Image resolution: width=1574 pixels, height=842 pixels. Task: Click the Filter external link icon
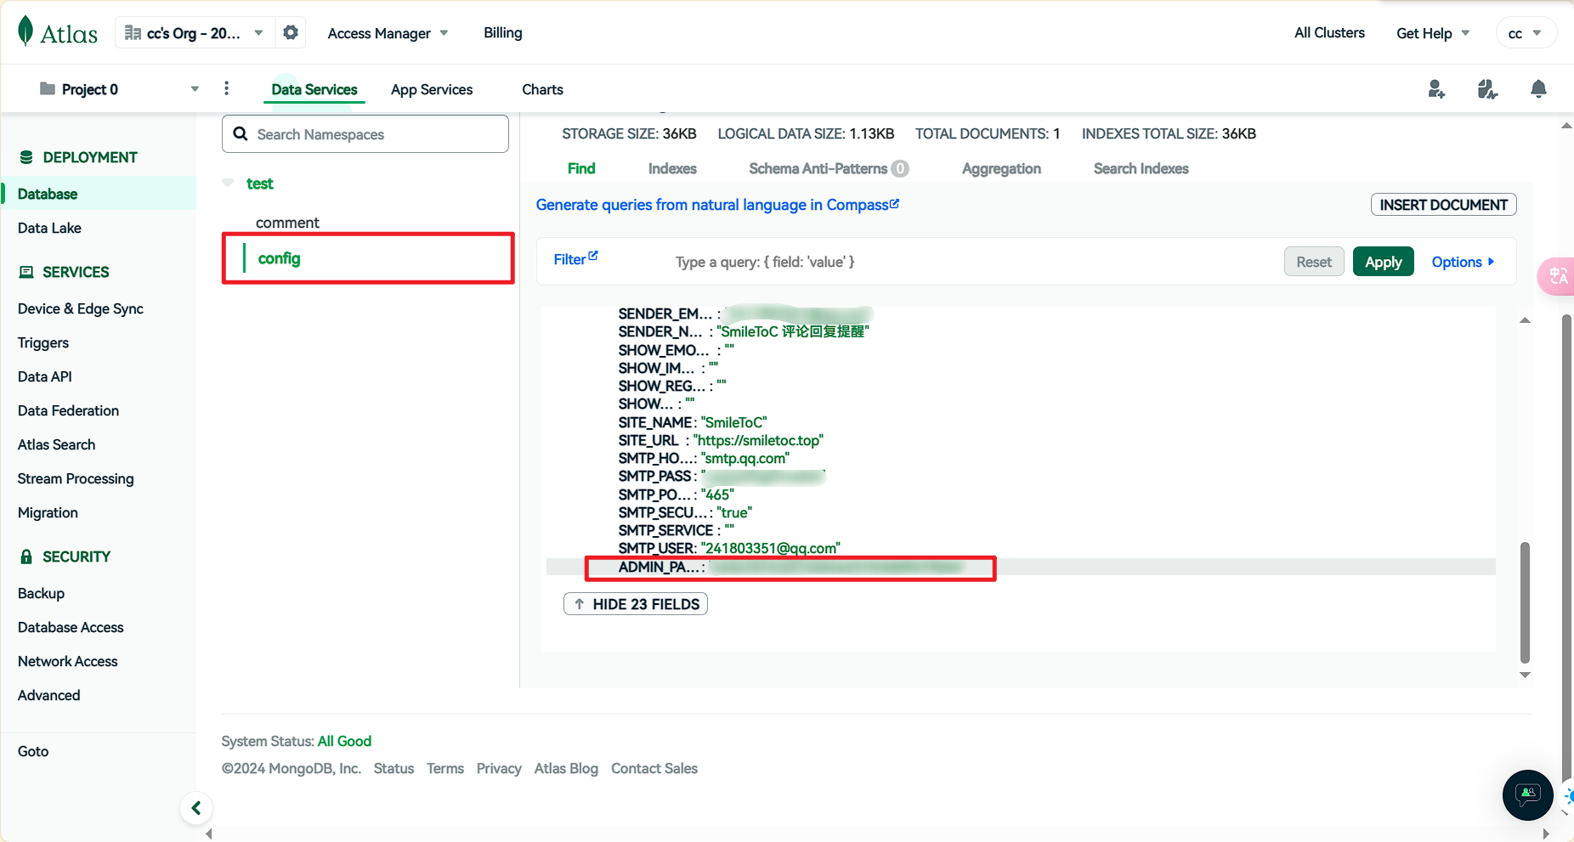(593, 256)
